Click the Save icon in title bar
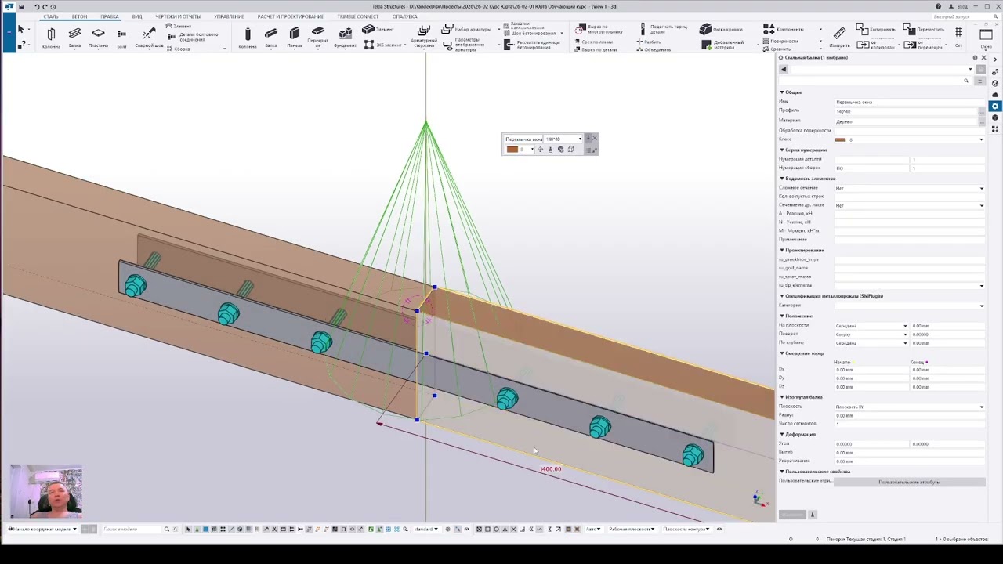Viewport: 1003px width, 564px height. [x=21, y=6]
